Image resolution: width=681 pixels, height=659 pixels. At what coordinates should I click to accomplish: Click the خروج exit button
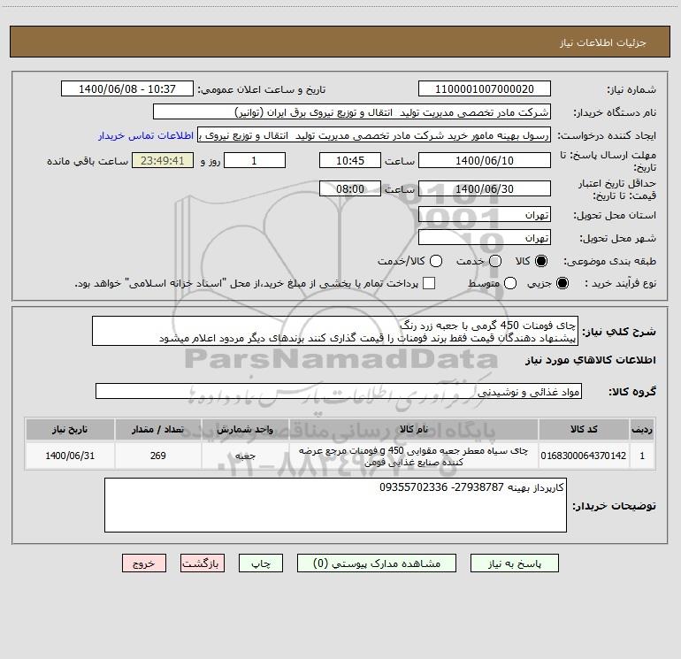pyautogui.click(x=144, y=563)
